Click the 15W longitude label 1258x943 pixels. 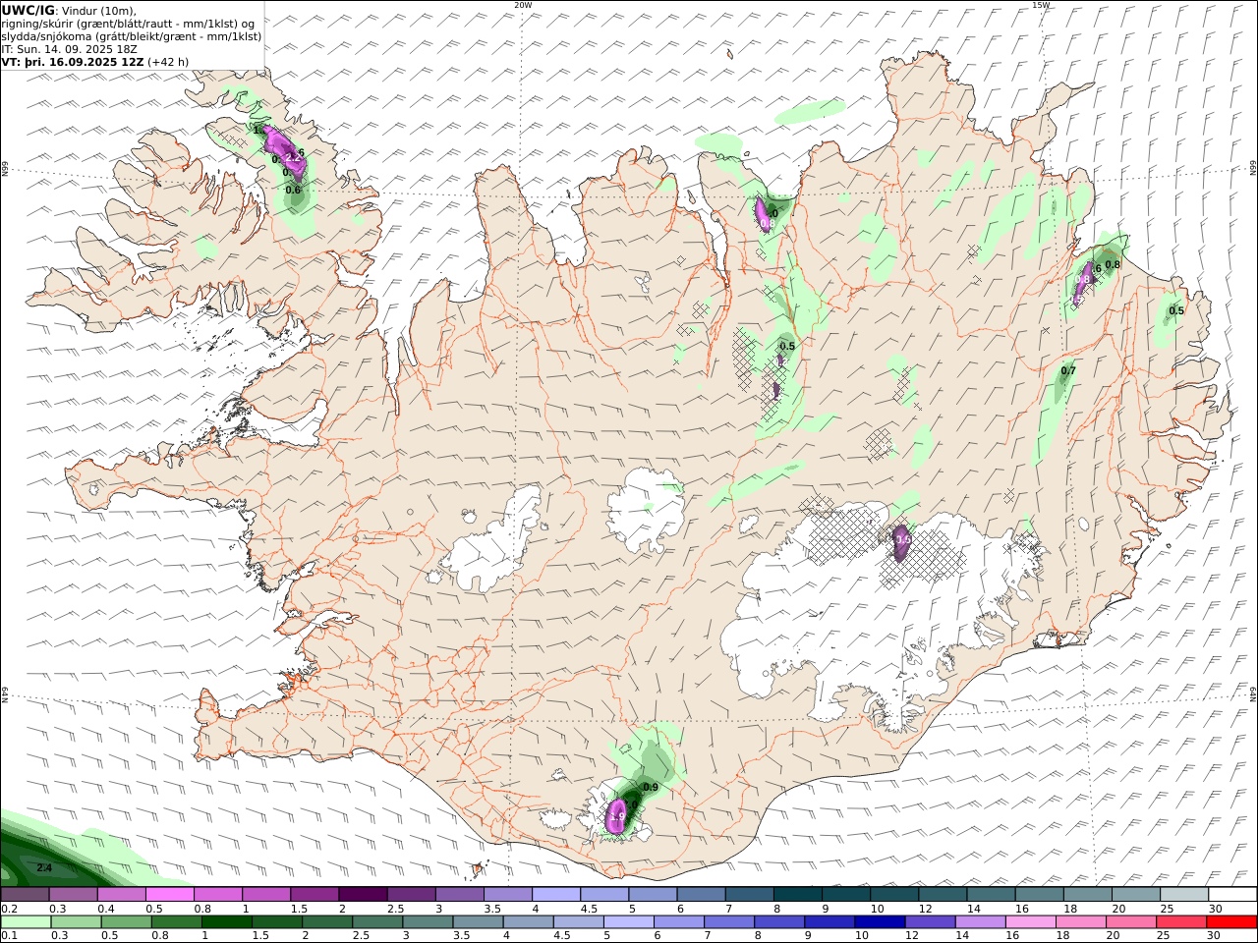pyautogui.click(x=1041, y=5)
